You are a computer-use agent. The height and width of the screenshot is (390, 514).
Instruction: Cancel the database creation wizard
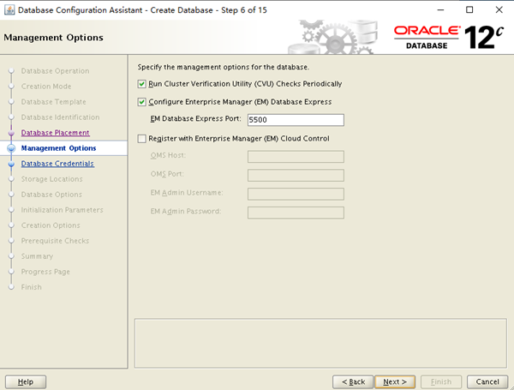point(487,381)
